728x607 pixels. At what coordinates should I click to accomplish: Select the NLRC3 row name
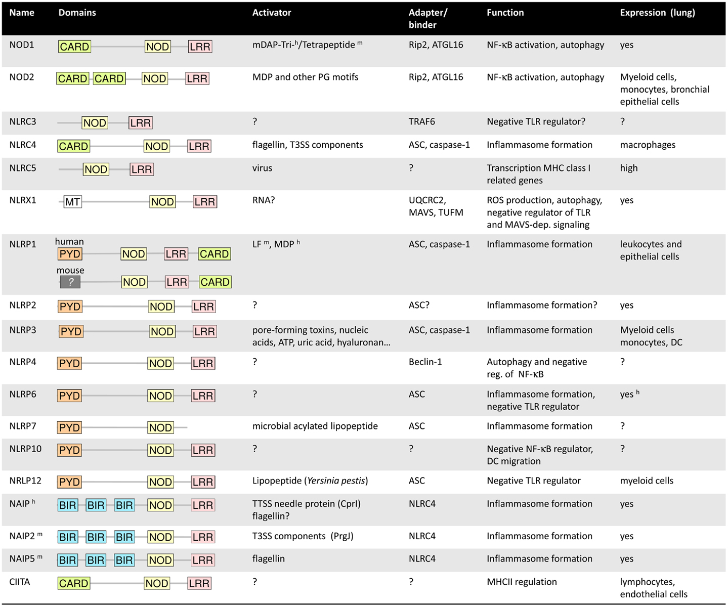pos(23,121)
